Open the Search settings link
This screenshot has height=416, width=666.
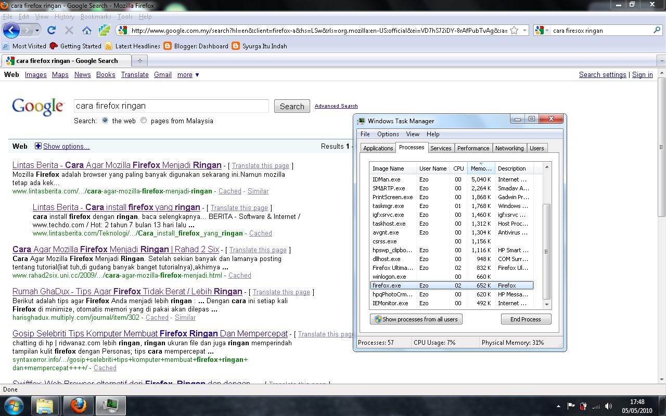(603, 75)
